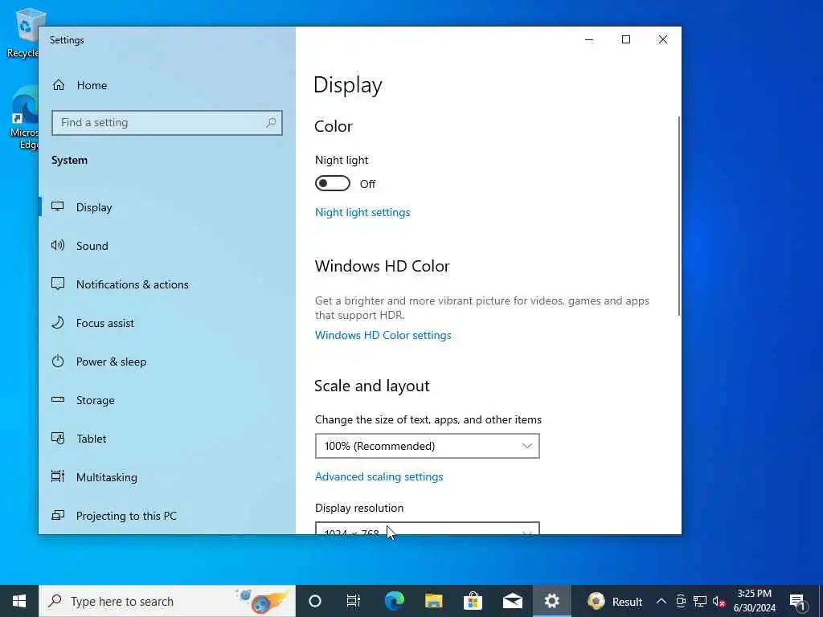The height and width of the screenshot is (617, 823).
Task: Open Microsoft Edge desktop shortcut
Action: (x=23, y=118)
